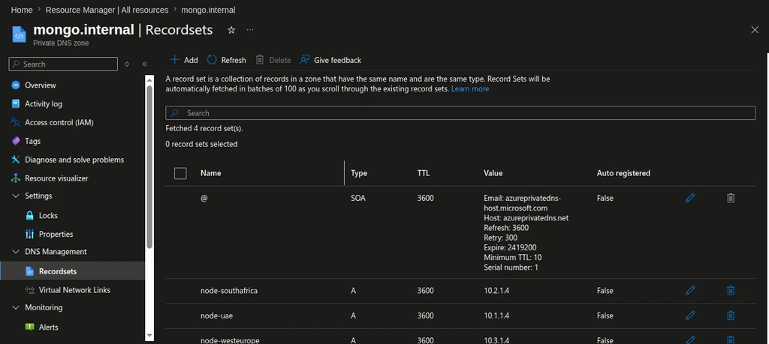Click the trash icon on the @ SOA row
Screen dimensions: 769x344
coord(731,198)
